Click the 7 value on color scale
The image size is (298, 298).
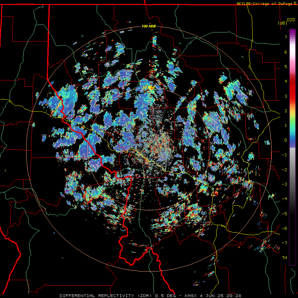pyautogui.click(x=286, y=37)
